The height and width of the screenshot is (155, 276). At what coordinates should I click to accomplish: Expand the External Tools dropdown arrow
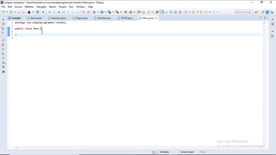pyautogui.click(x=121, y=12)
